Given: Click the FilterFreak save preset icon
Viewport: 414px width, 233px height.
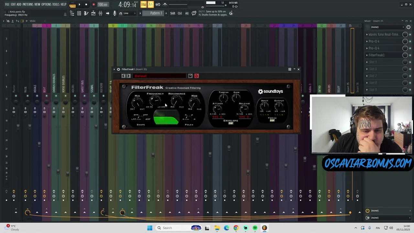Looking at the screenshot, I should coord(190,76).
